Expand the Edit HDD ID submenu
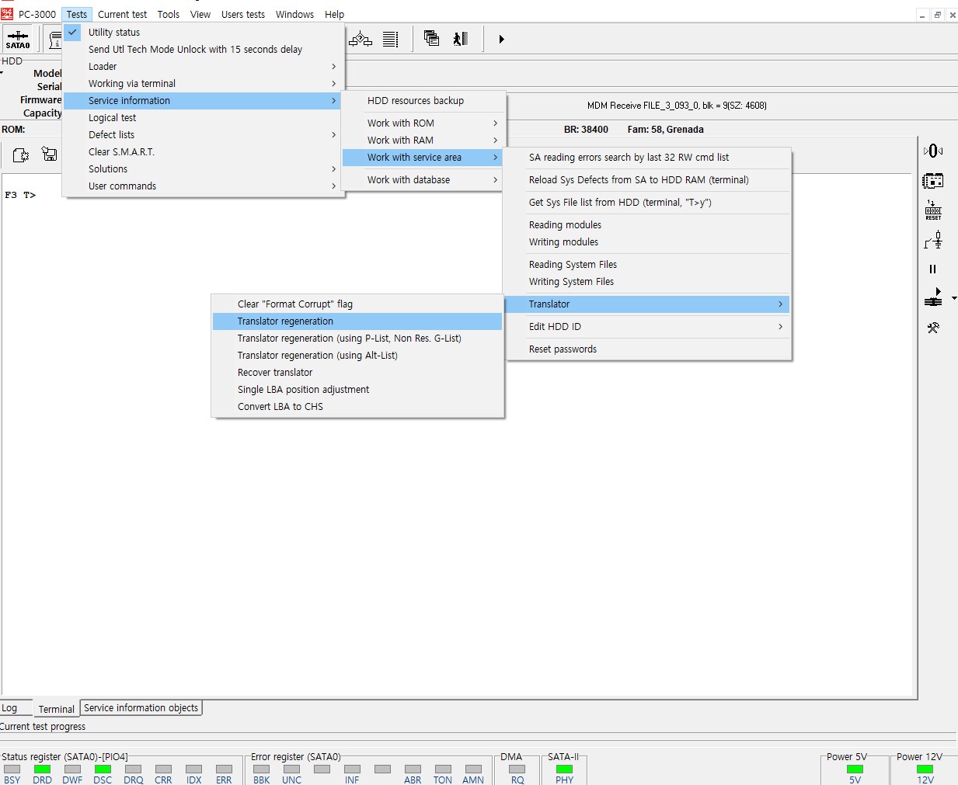 (648, 326)
